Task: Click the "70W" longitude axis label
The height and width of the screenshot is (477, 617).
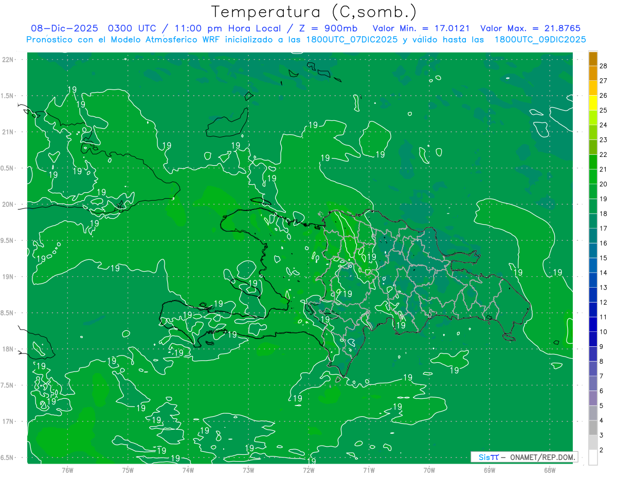Action: [x=429, y=470]
